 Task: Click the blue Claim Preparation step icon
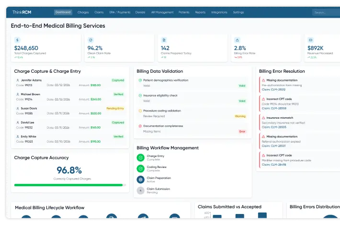pyautogui.click(x=140, y=180)
